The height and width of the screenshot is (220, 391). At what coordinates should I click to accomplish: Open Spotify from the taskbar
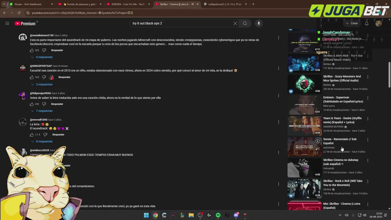coord(218,215)
